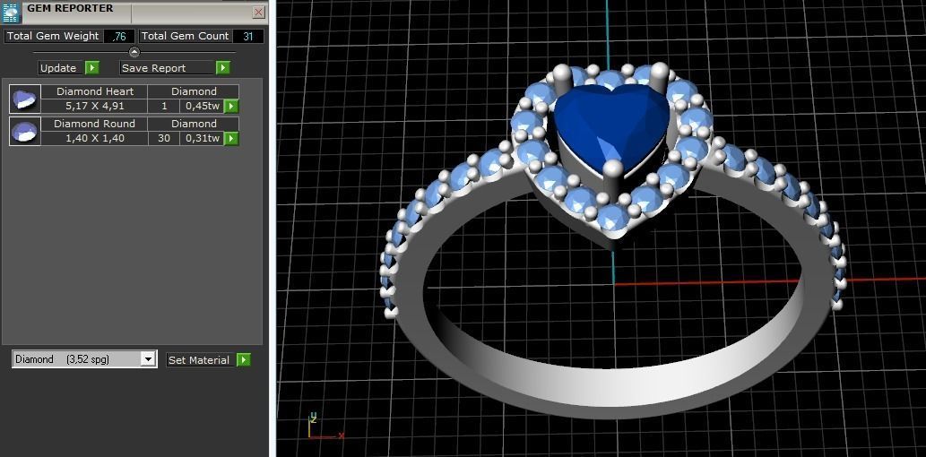Click the quantity cell showing 1

coord(163,107)
